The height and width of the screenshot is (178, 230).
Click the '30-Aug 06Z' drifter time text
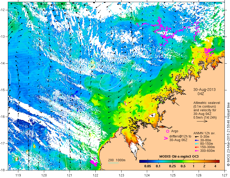(x=178, y=140)
